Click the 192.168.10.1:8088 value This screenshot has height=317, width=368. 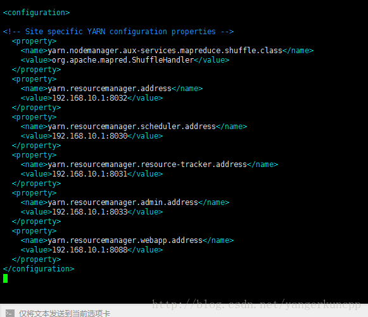(x=90, y=250)
